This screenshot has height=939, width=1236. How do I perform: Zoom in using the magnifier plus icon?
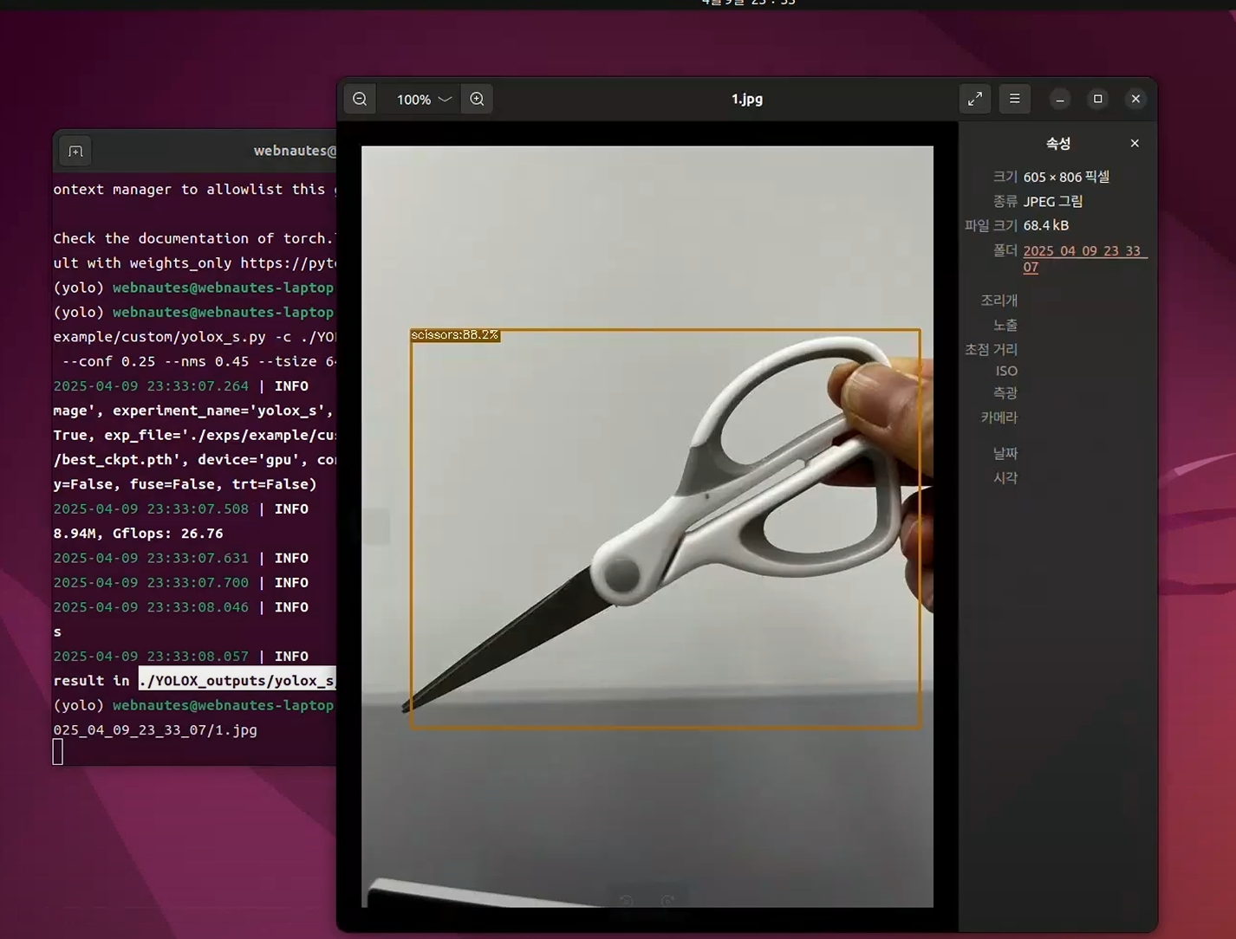click(477, 99)
